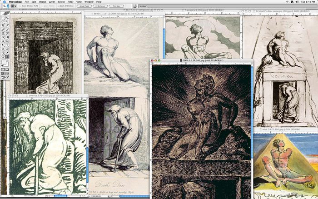Select the Dodge tool

pos(7,41)
